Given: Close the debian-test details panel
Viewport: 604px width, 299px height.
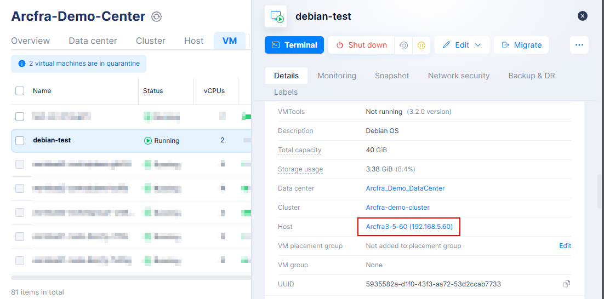Looking at the screenshot, I should 583,16.
